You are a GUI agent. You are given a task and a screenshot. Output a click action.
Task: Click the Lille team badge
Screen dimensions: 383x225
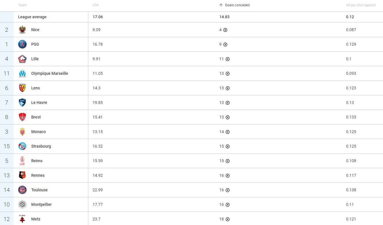22,59
